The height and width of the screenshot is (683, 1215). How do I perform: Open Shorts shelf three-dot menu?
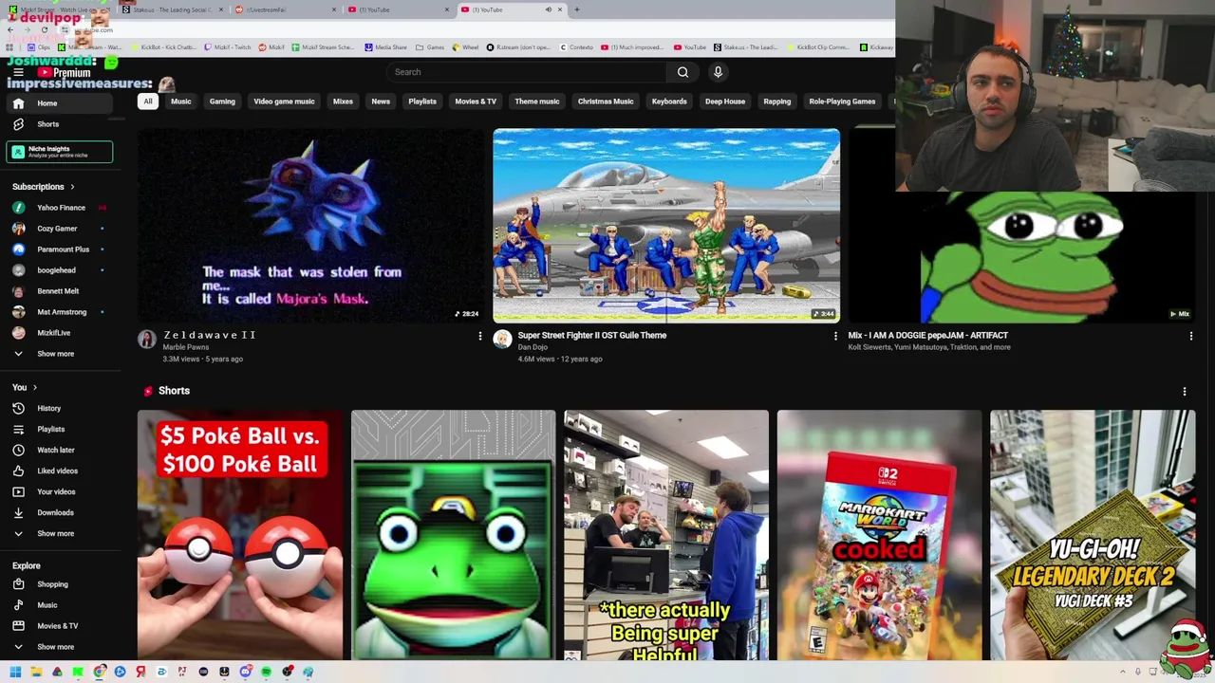click(x=1185, y=391)
